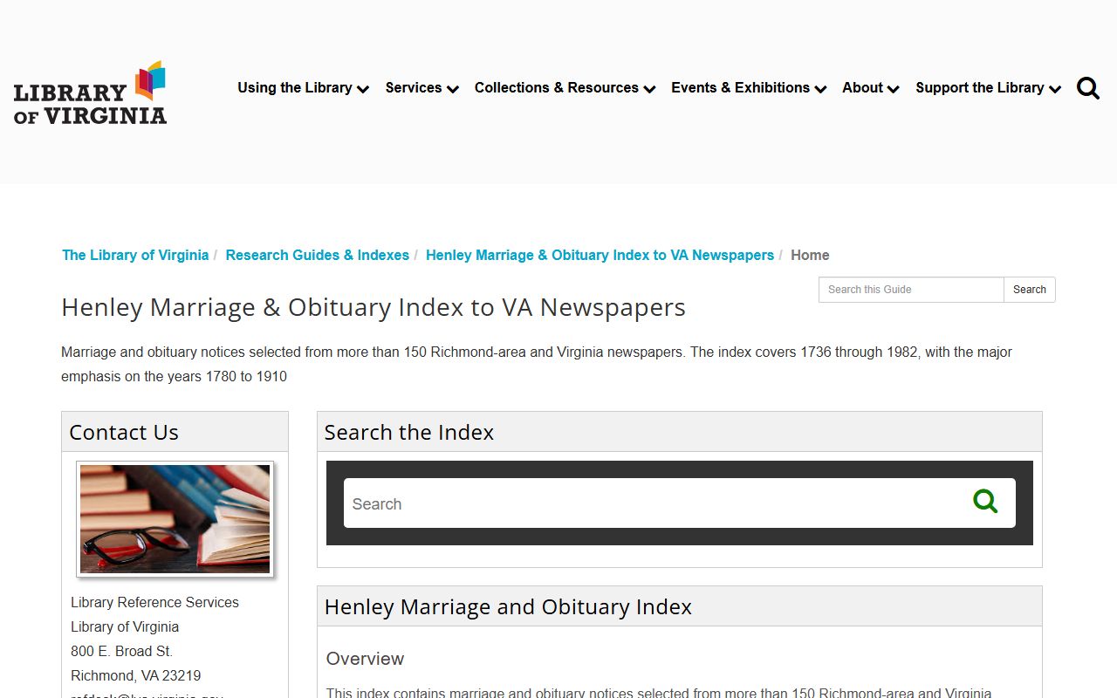The image size is (1117, 698).
Task: Open Research Guides & Indexes breadcrumb
Action: point(318,255)
